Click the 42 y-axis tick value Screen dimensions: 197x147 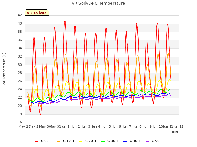pos(20,15)
